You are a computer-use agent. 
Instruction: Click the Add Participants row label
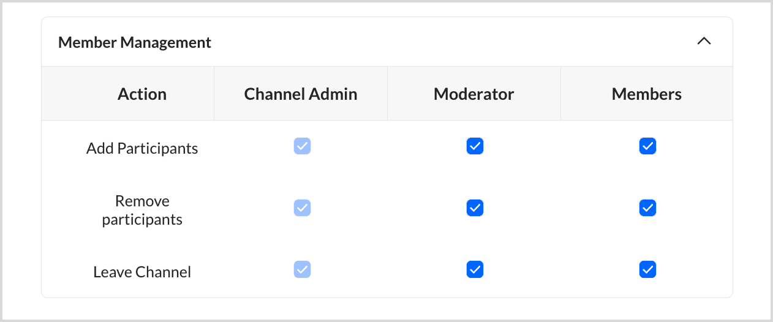(x=142, y=149)
